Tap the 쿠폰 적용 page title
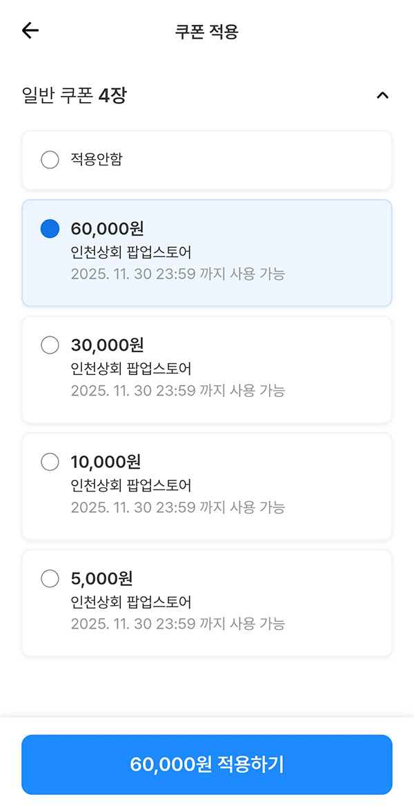 pos(206,32)
